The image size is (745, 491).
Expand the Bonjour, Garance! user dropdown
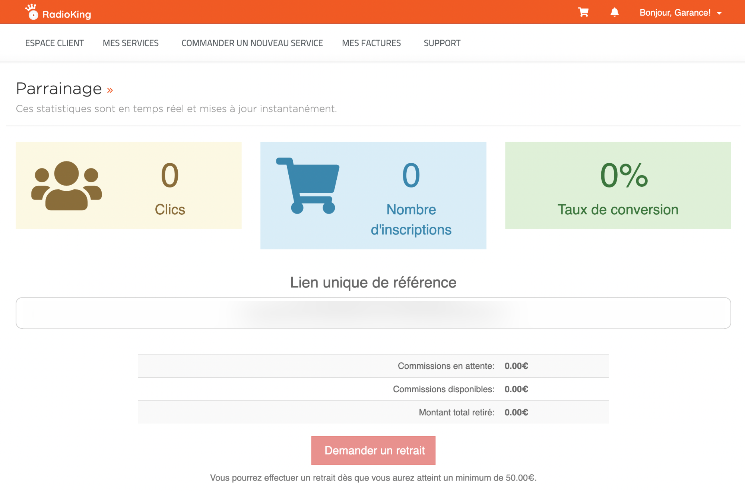point(675,13)
